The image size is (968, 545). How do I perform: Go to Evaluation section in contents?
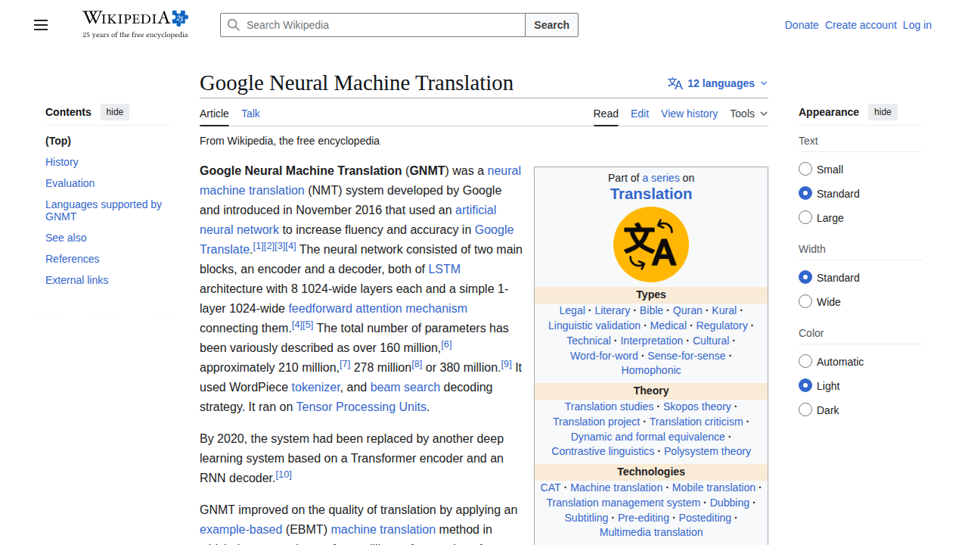[x=70, y=183]
